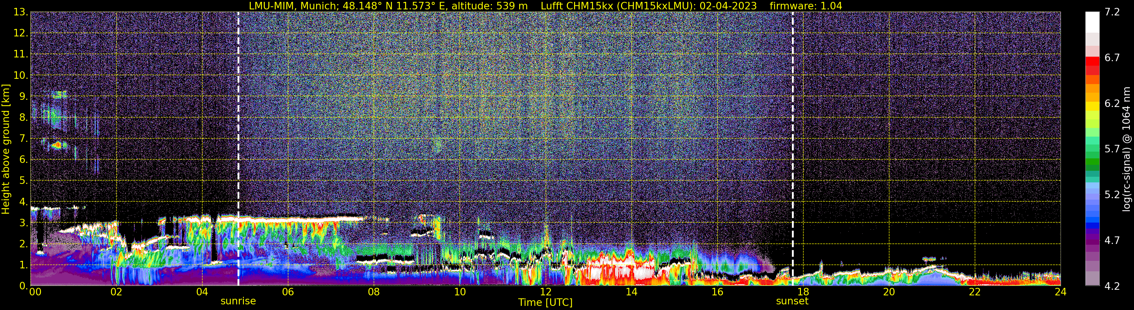Click the time tick label '20'

pyautogui.click(x=889, y=292)
